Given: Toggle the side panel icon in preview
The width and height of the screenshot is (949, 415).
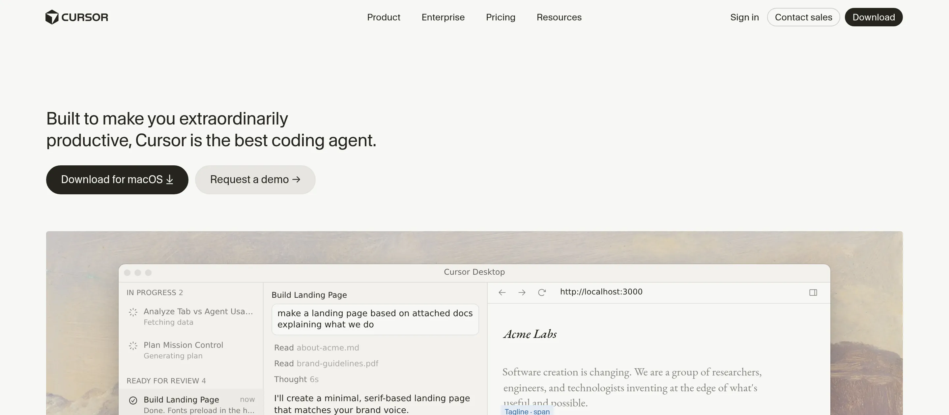Looking at the screenshot, I should coord(813,292).
